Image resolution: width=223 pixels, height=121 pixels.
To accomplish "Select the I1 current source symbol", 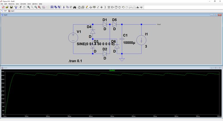I will [x=141, y=40].
